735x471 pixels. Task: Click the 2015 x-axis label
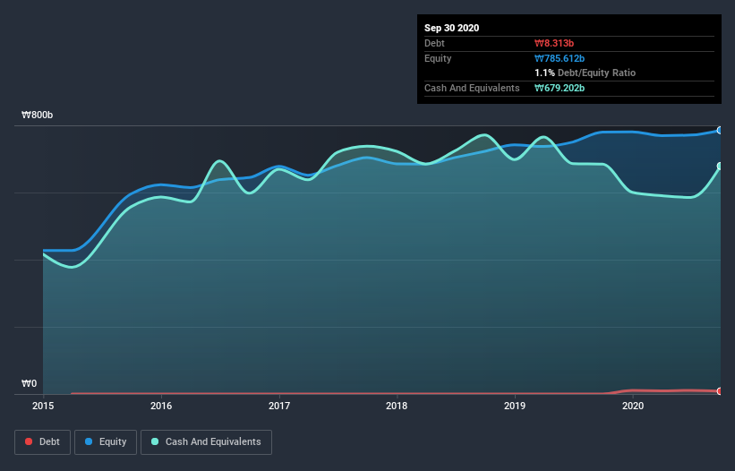coord(43,406)
